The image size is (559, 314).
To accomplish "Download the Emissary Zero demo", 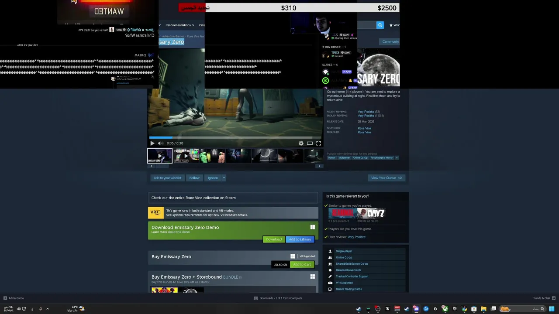I will (274, 239).
